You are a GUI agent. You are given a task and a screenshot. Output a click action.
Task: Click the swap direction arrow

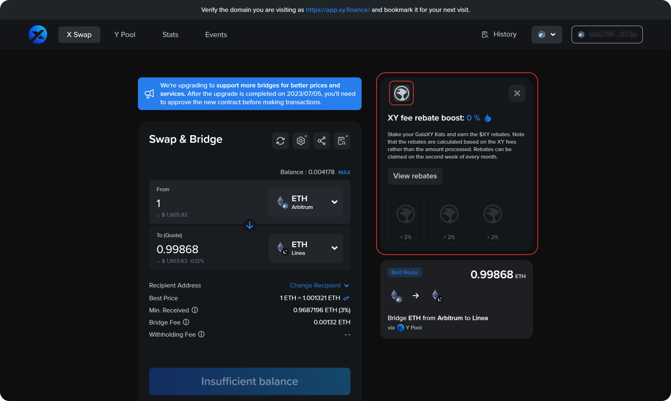250,225
